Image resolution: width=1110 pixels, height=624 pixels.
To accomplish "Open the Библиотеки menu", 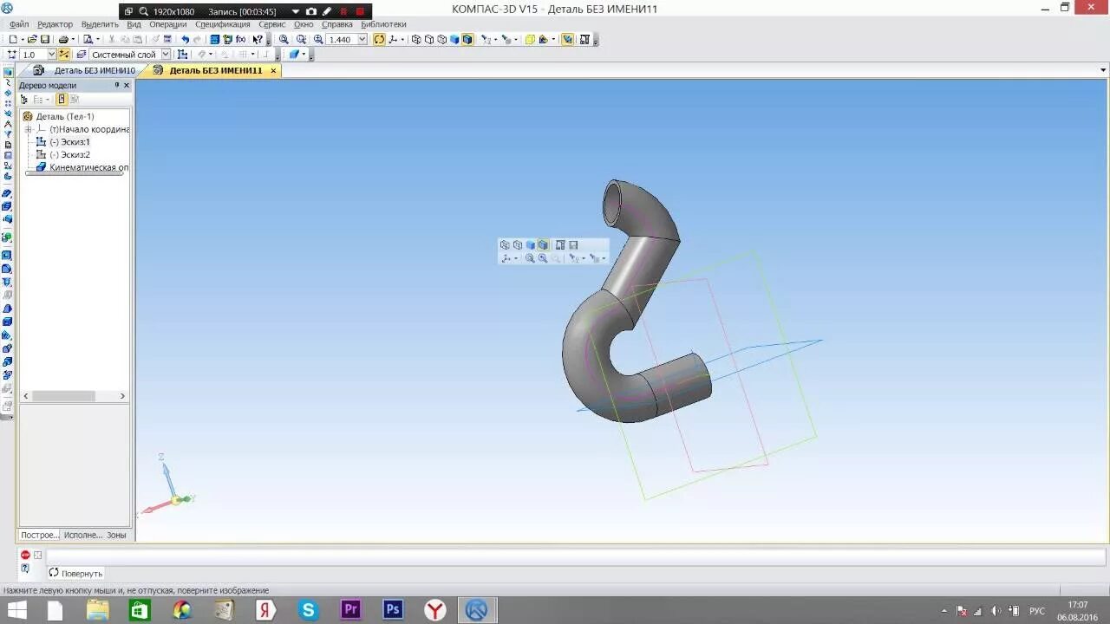I will click(x=383, y=24).
